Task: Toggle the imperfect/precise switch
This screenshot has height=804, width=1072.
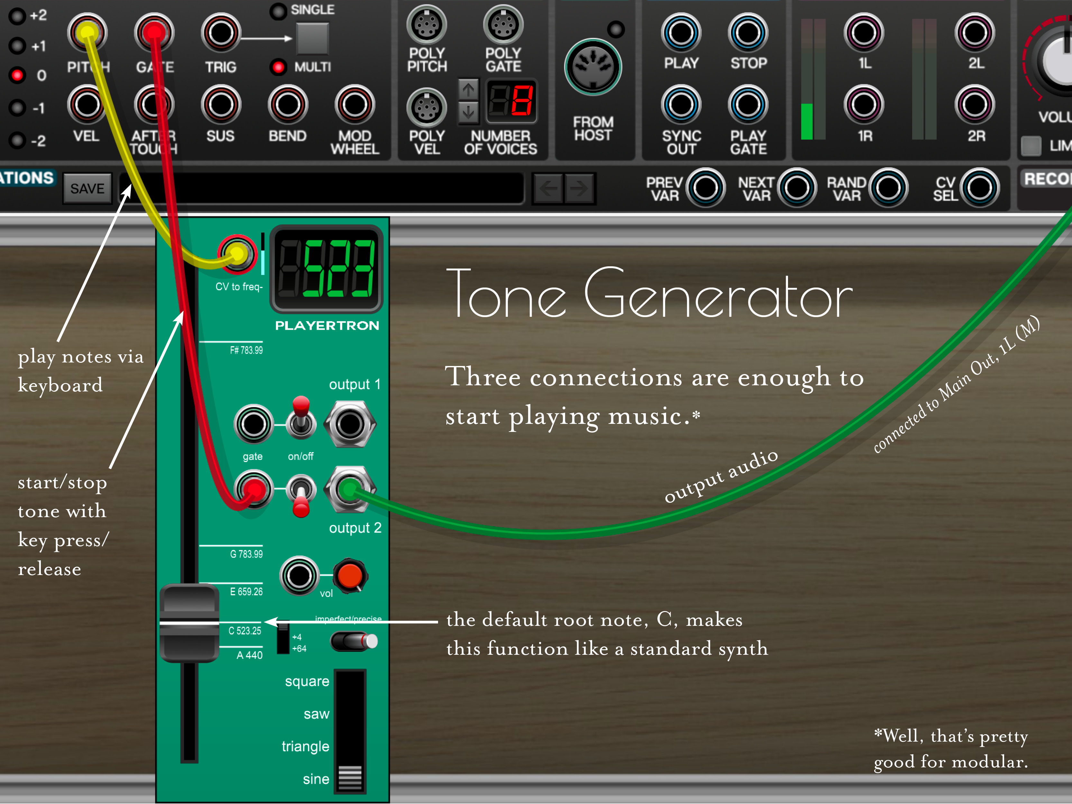Action: tap(354, 641)
